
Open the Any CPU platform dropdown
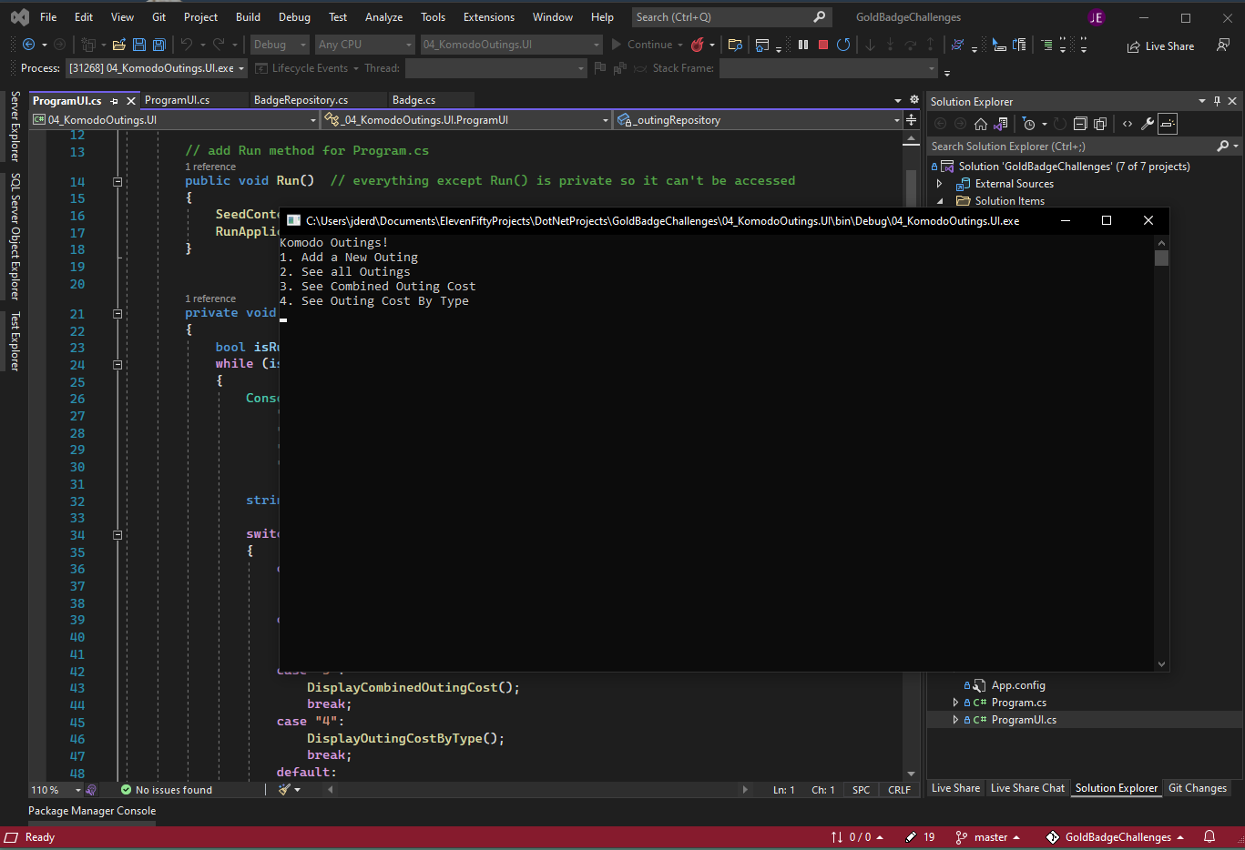coord(365,45)
